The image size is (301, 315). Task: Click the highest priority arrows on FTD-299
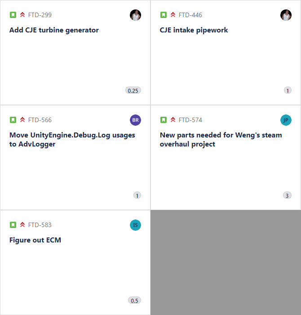pos(22,15)
